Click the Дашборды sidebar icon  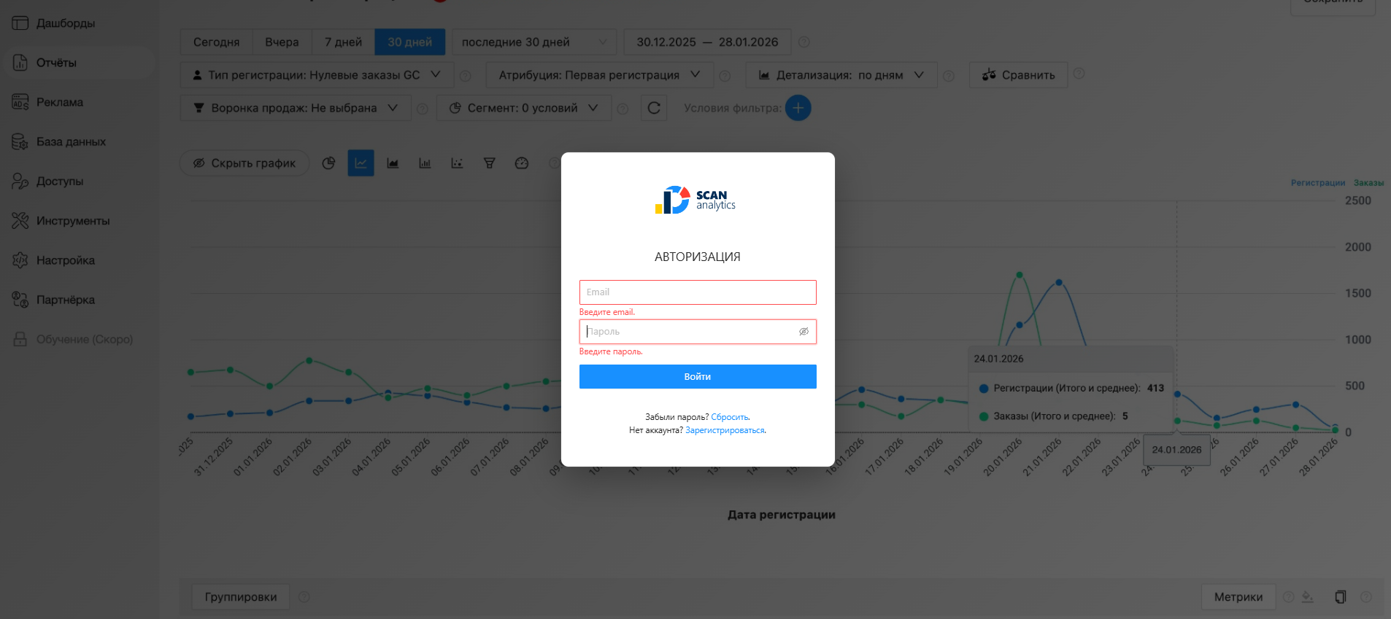(x=20, y=23)
